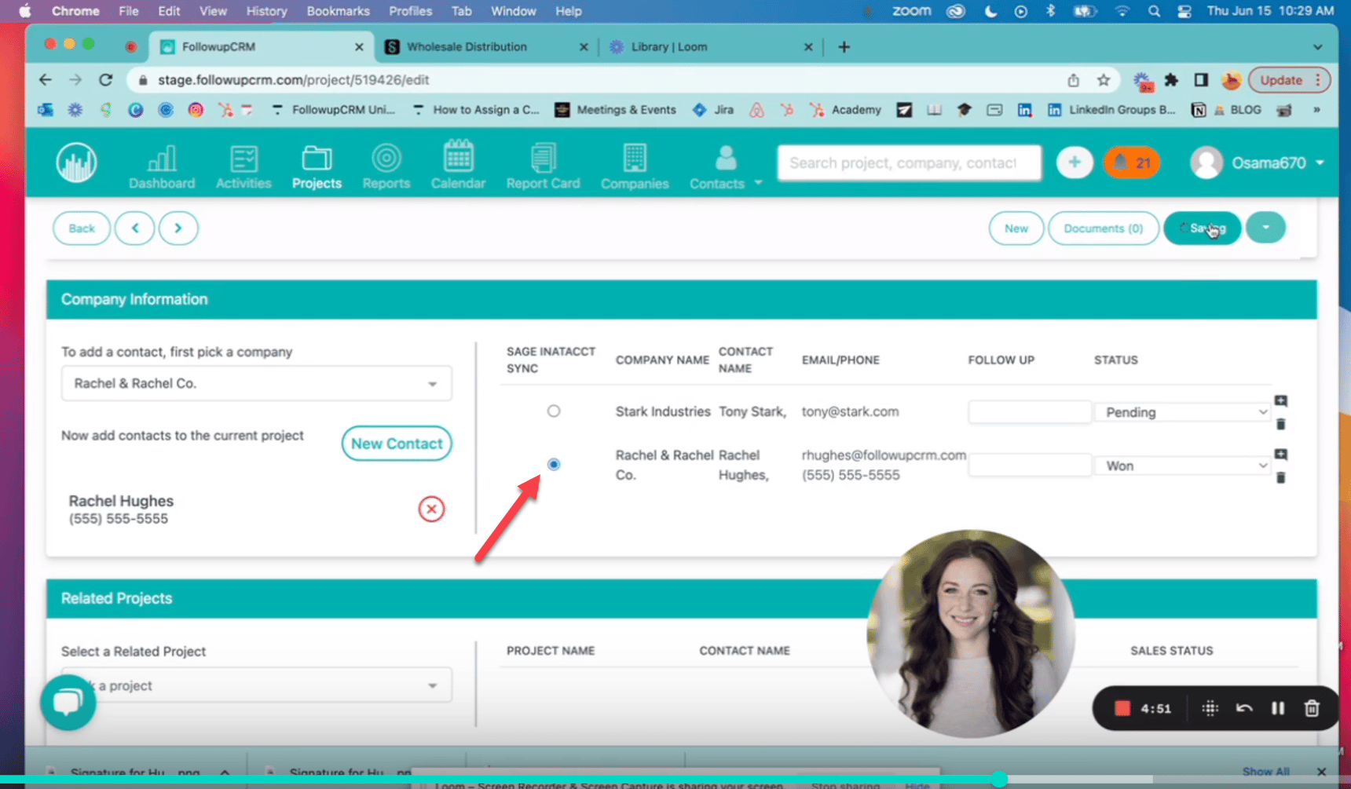1351x789 pixels.
Task: Switch to the Library | Loom tab
Action: click(668, 46)
